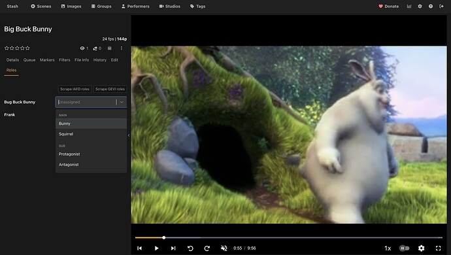The image size is (451, 255).
Task: Switch to the Queue tab
Action: 29,60
